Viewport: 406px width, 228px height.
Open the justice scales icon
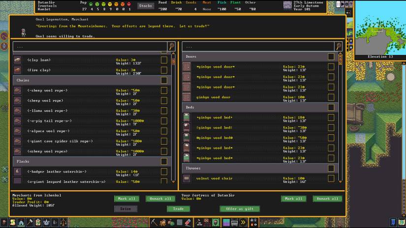coord(63,222)
